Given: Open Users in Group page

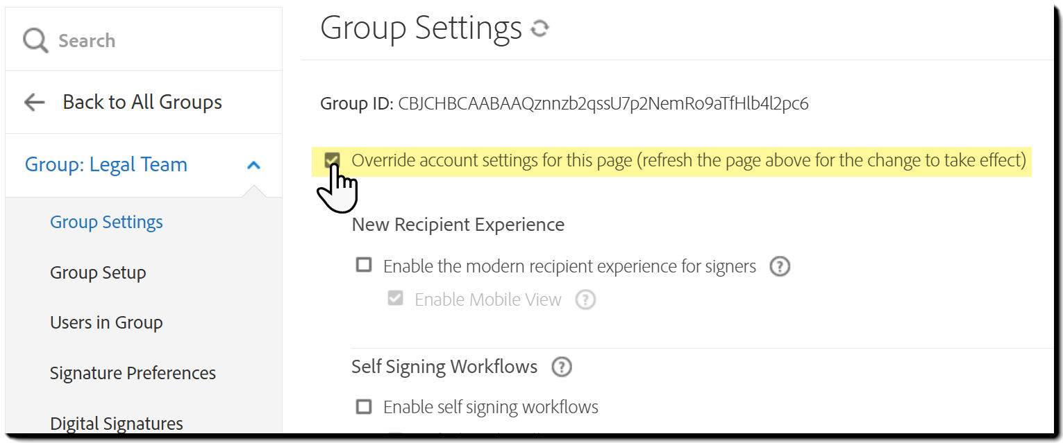Looking at the screenshot, I should (106, 322).
